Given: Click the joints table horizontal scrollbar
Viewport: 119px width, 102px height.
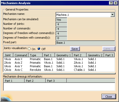Looking at the screenshot, I should 59,73.
